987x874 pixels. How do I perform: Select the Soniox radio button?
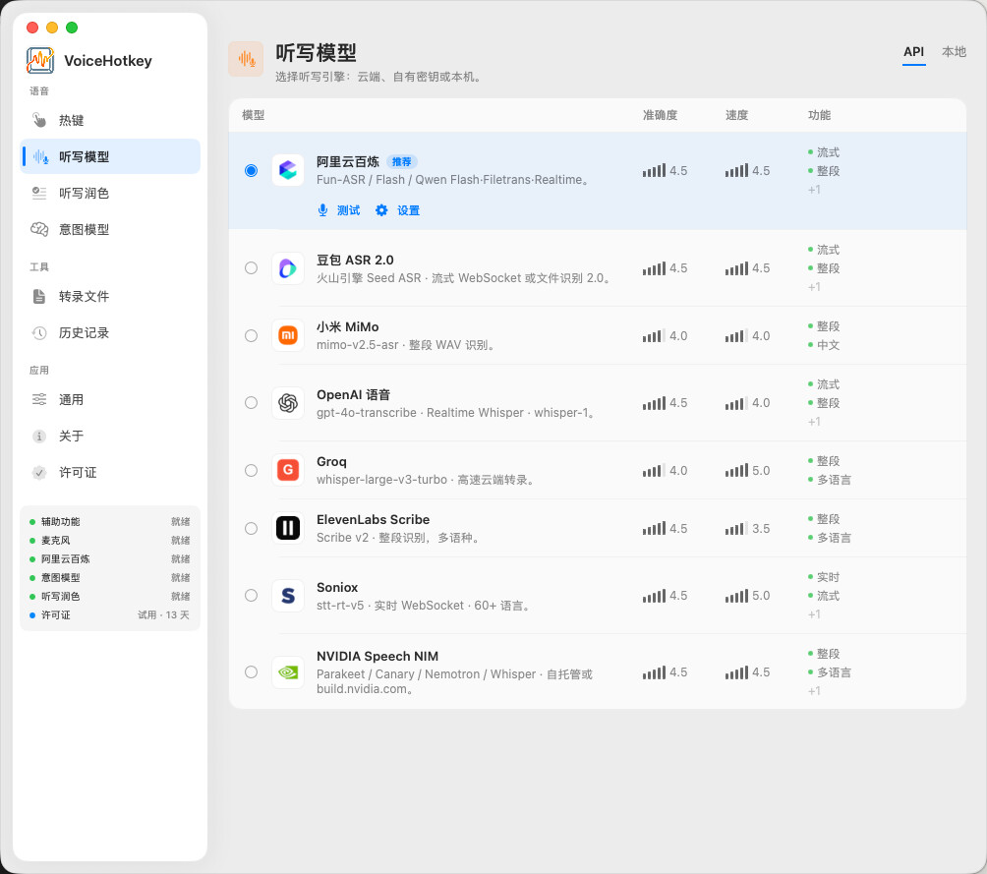(251, 596)
